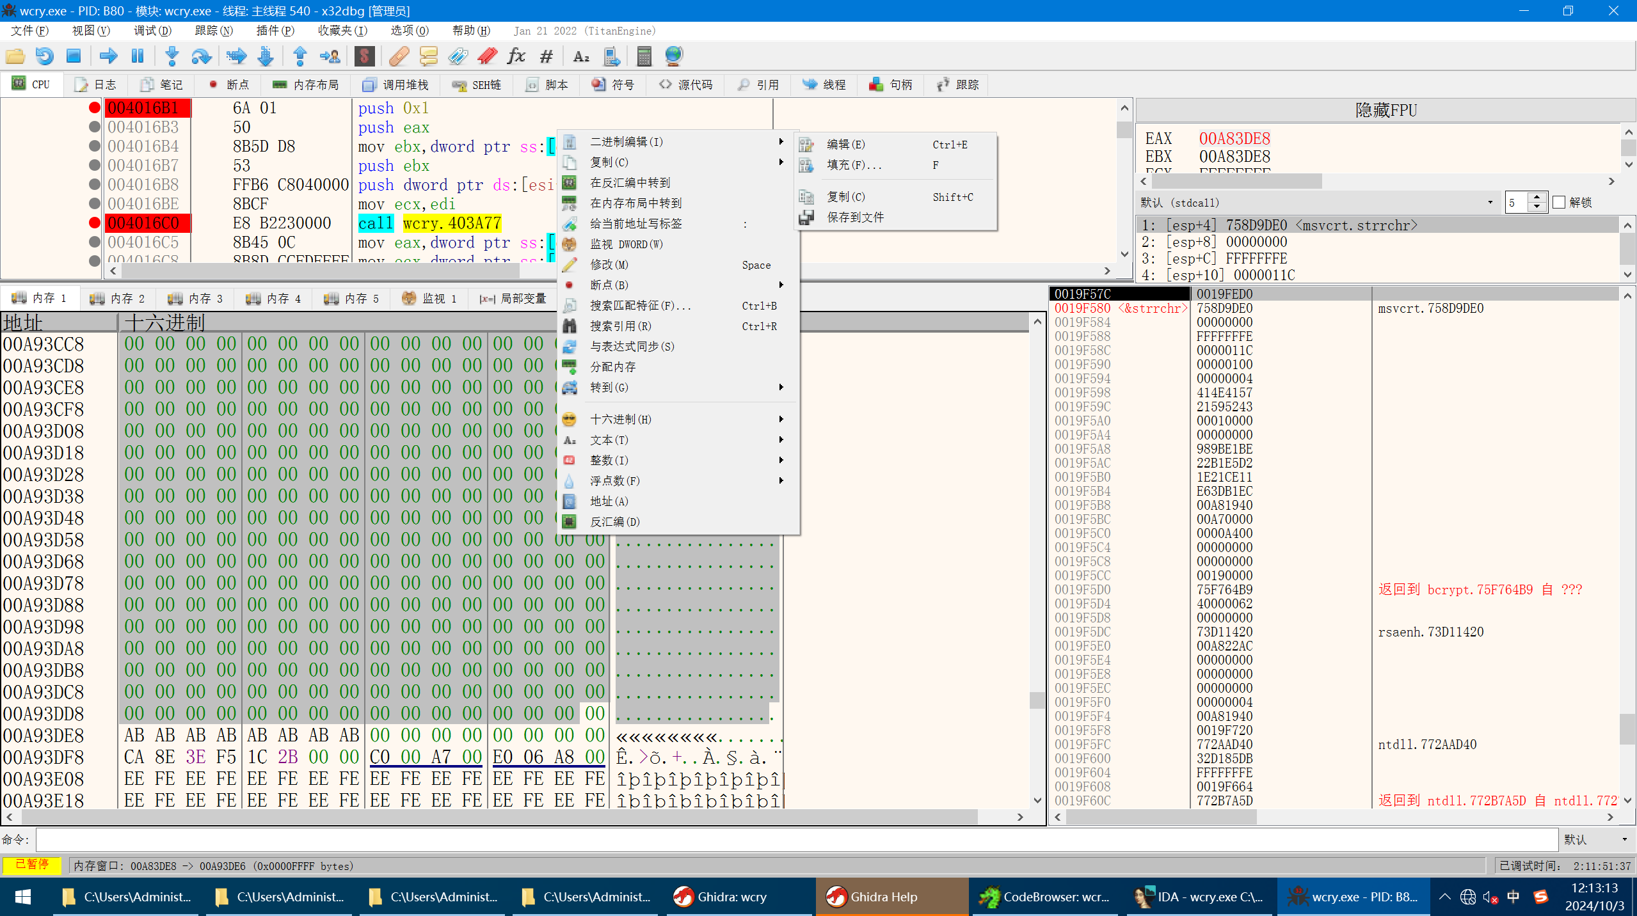
Task: Pause program execution from the toolbar
Action: [137, 56]
